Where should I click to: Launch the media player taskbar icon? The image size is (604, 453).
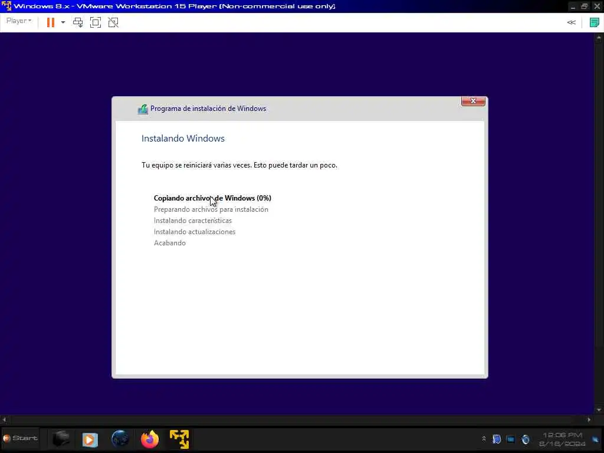coord(90,439)
